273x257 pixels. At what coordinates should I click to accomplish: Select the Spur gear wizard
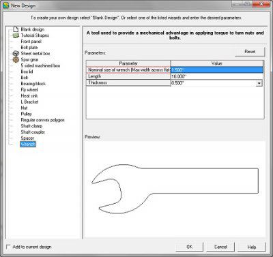tap(29, 59)
